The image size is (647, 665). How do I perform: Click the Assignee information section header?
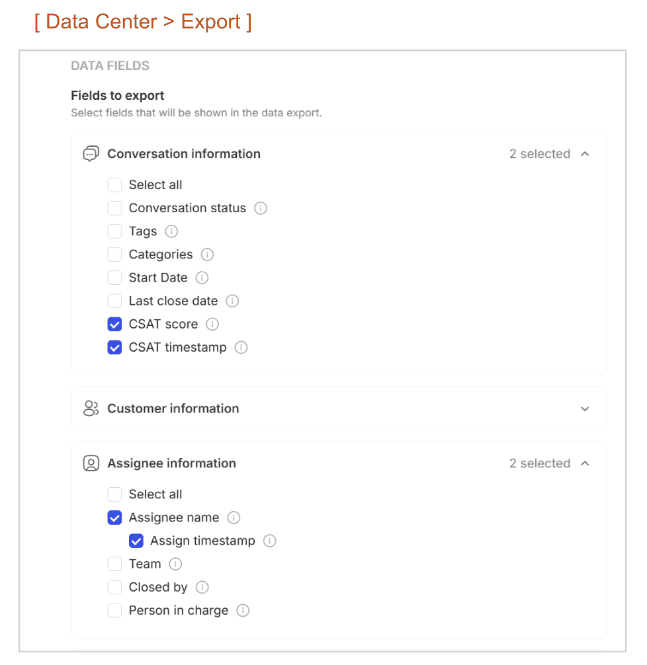tap(339, 463)
